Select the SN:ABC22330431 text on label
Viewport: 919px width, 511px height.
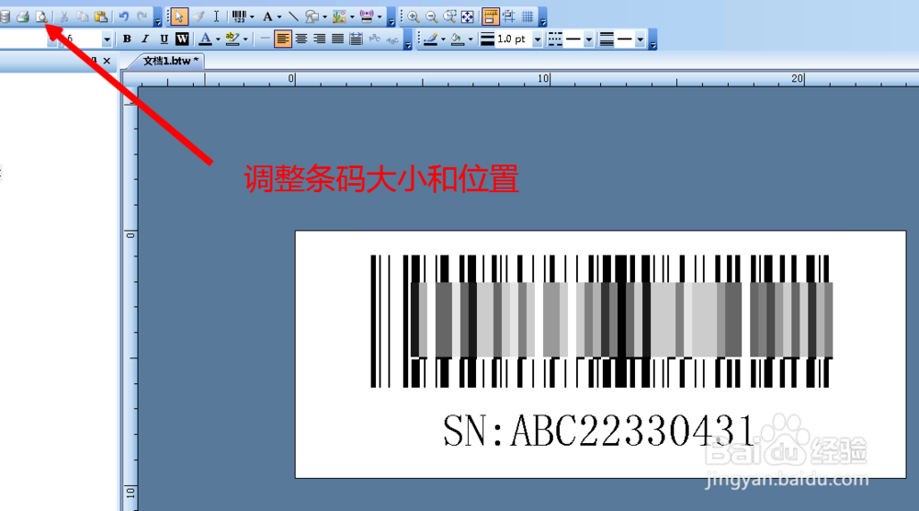598,429
